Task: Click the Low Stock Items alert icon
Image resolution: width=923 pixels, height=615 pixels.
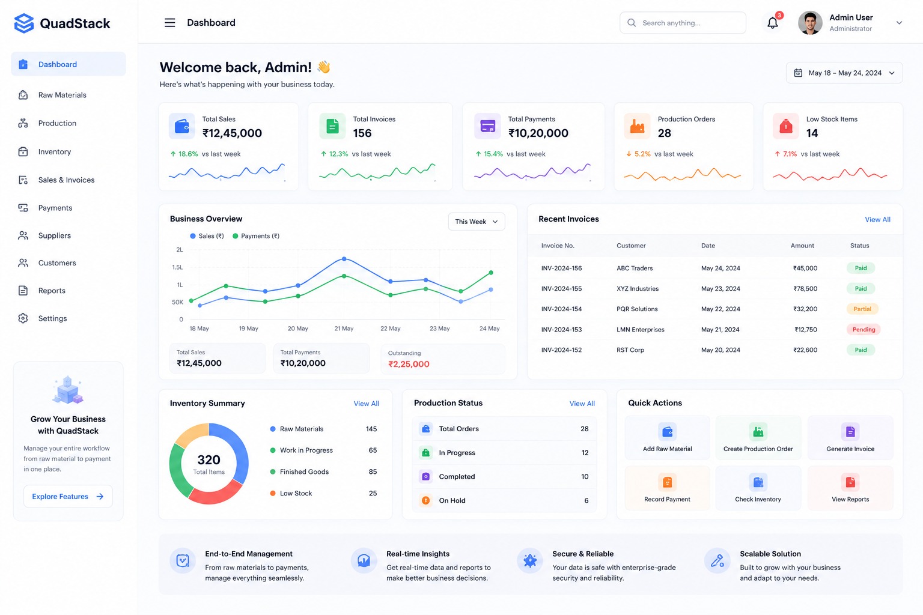Action: tap(785, 126)
